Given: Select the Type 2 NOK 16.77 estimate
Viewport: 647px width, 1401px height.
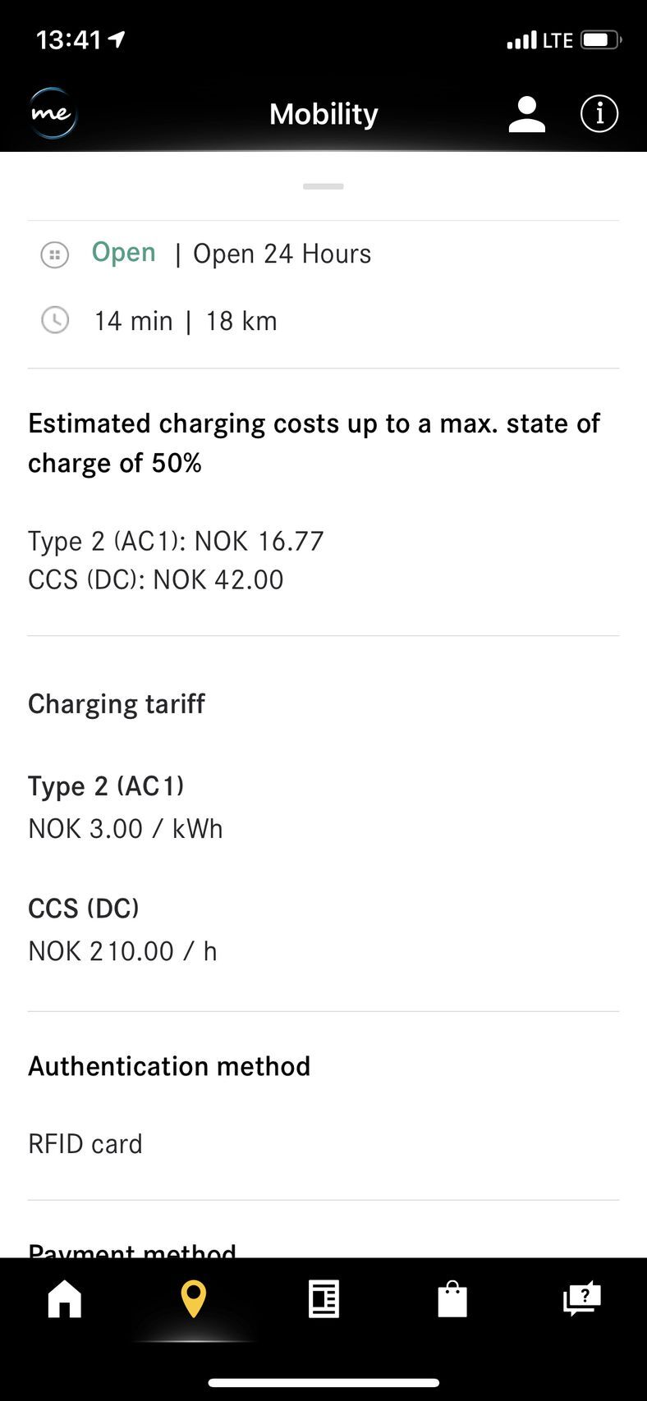Looking at the screenshot, I should tap(176, 541).
